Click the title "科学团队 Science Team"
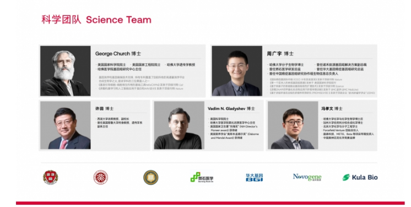The image size is (411, 207). pos(96,20)
